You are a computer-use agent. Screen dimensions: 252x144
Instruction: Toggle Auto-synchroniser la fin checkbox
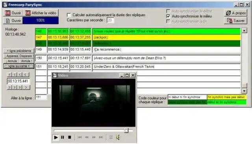pos(168,21)
